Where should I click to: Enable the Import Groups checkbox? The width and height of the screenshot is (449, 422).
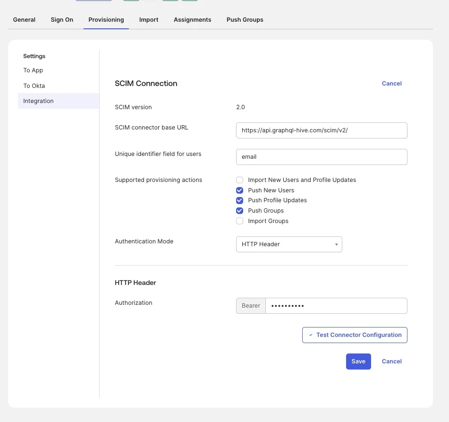point(240,221)
